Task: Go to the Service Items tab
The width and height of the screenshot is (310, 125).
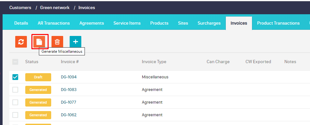Action: pyautogui.click(x=127, y=23)
